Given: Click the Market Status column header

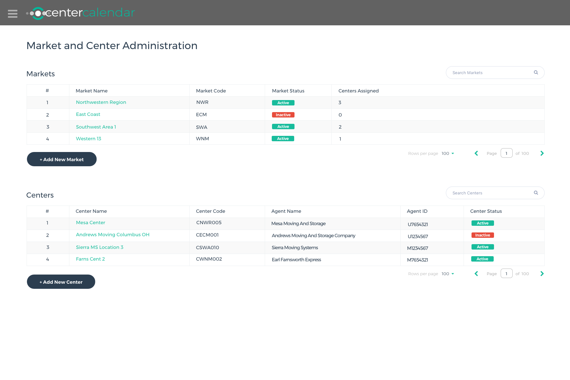Looking at the screenshot, I should click(288, 91).
